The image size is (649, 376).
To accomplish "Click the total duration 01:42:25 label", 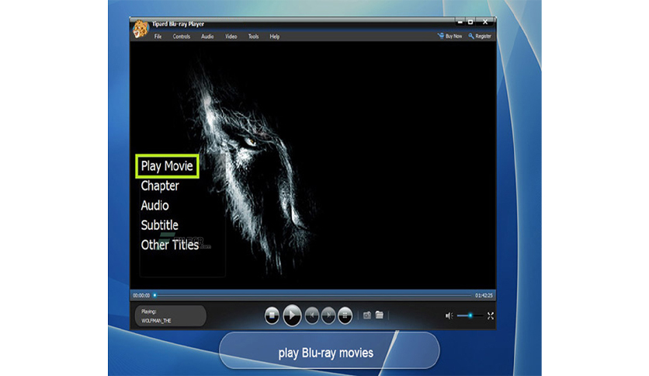I will click(484, 295).
